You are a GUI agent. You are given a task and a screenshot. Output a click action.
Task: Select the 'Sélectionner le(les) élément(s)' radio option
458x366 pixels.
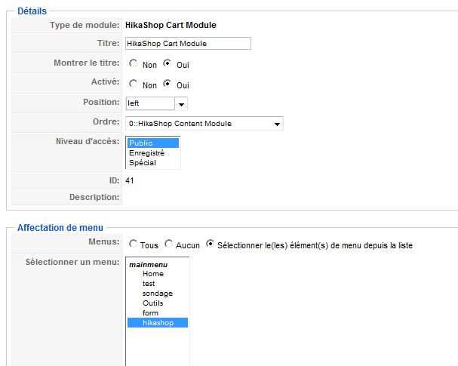pyautogui.click(x=210, y=245)
